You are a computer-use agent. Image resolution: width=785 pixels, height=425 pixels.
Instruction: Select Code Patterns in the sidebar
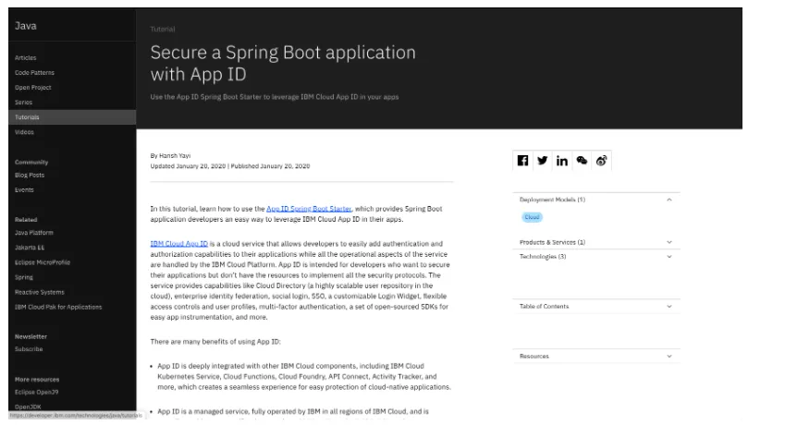tap(34, 72)
